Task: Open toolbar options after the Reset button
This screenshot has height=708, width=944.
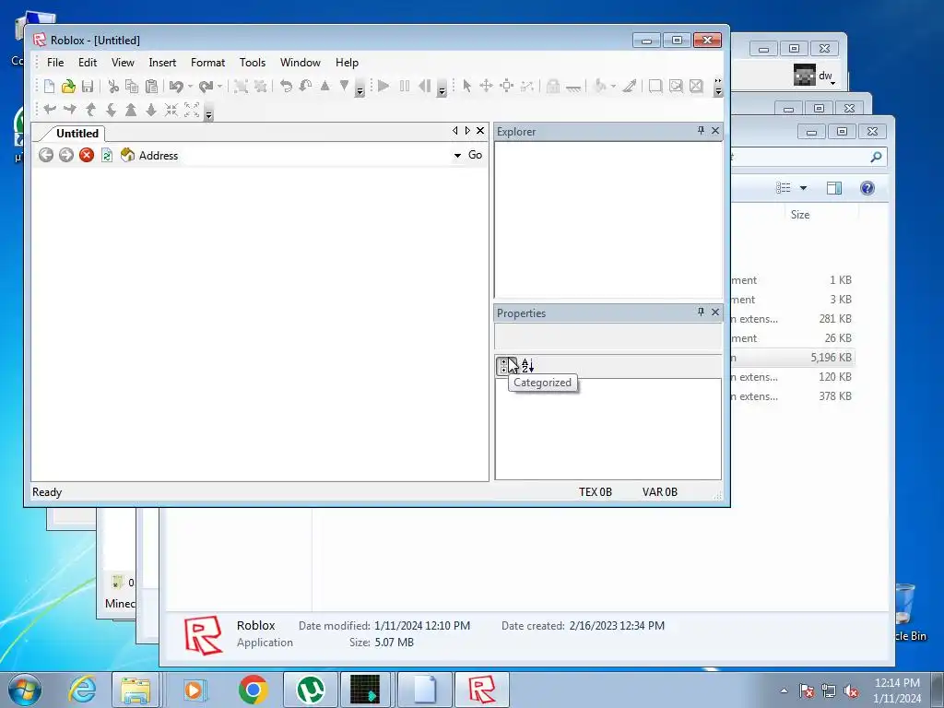Action: click(442, 88)
